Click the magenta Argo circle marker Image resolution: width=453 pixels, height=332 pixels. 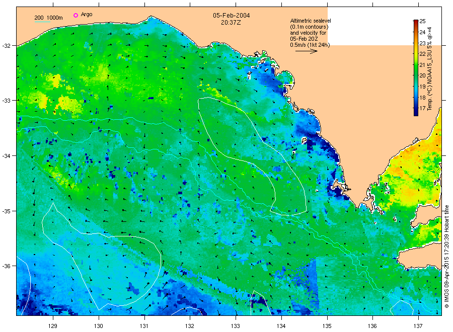pyautogui.click(x=75, y=15)
